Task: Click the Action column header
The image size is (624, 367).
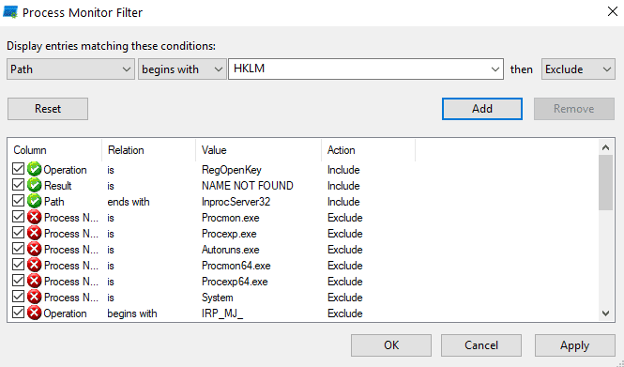Action: point(368,150)
